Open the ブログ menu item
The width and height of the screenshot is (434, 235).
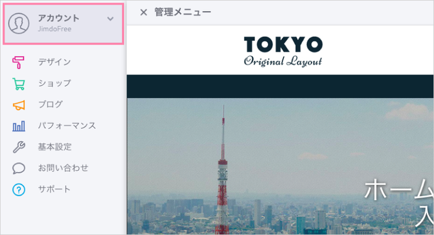tap(51, 104)
